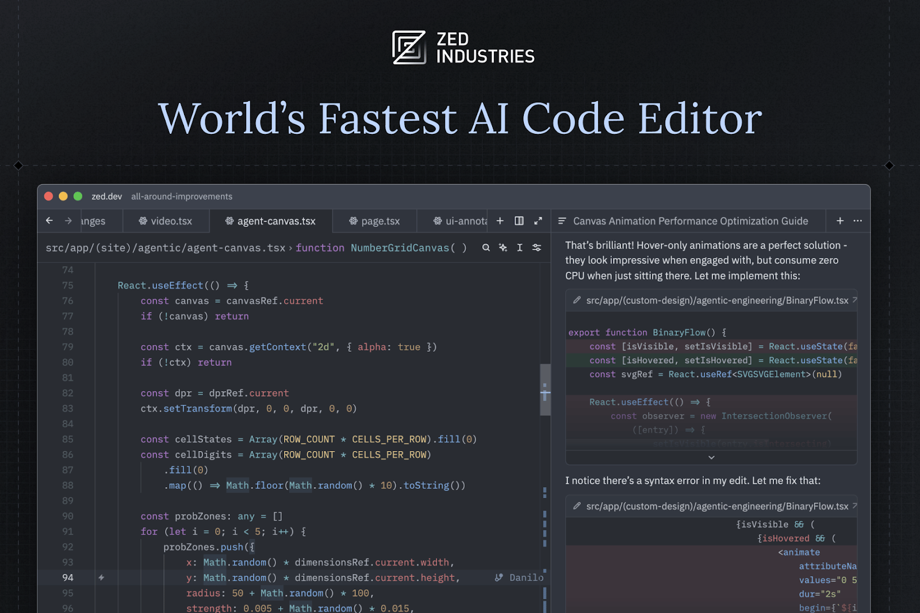Click cellStates on line 85
The width and height of the screenshot is (920, 613).
point(203,439)
